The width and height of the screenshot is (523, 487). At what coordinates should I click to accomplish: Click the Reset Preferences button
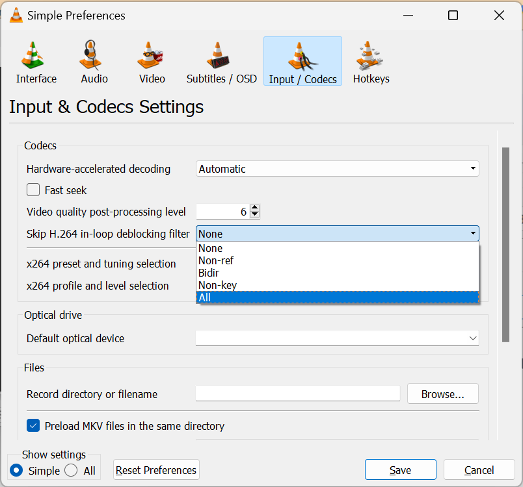tap(156, 470)
